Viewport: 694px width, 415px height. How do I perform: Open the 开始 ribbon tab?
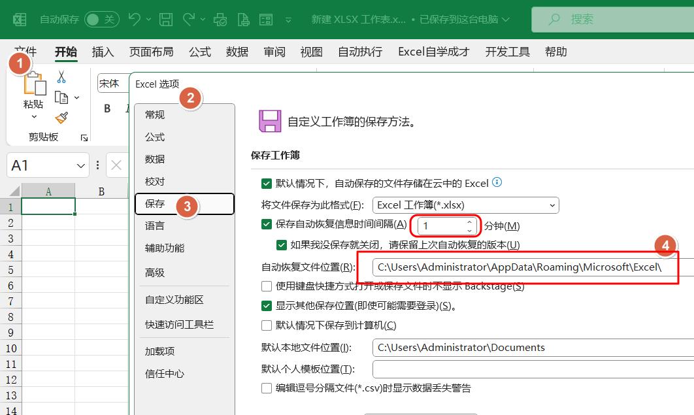pos(66,52)
